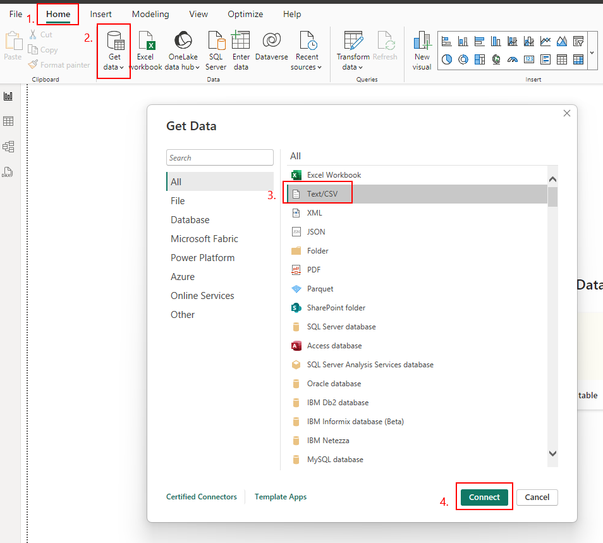
Task: Insert a matrix visual
Action: pyautogui.click(x=578, y=59)
